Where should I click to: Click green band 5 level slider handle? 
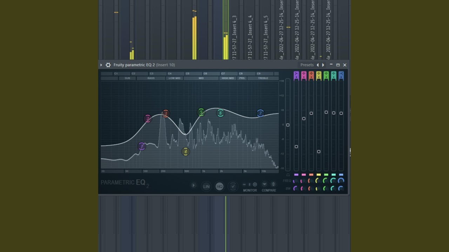[326, 112]
